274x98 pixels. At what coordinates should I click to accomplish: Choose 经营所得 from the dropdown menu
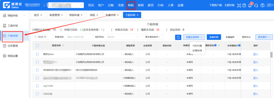point(197,51)
